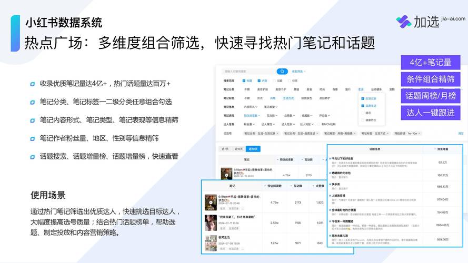Toggle the 标题 search-scope checkbox

(x=244, y=81)
